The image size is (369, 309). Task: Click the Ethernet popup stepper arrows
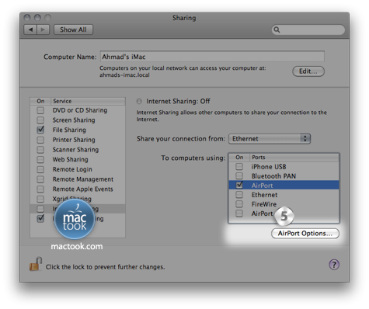click(x=305, y=139)
